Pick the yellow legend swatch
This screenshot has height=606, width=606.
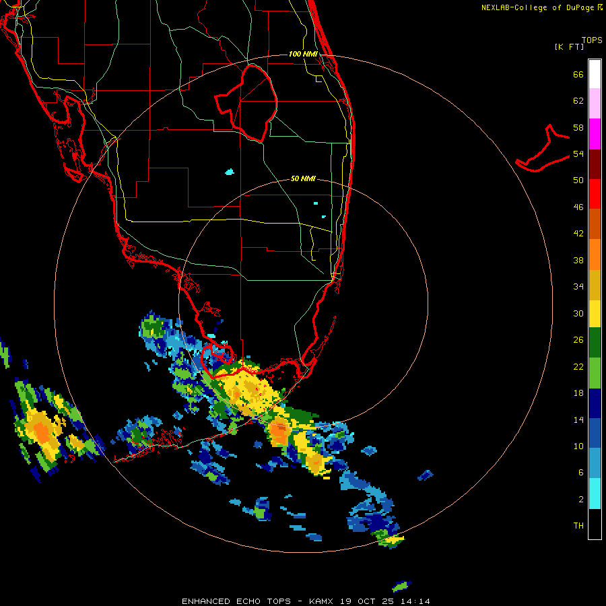pyautogui.click(x=595, y=314)
